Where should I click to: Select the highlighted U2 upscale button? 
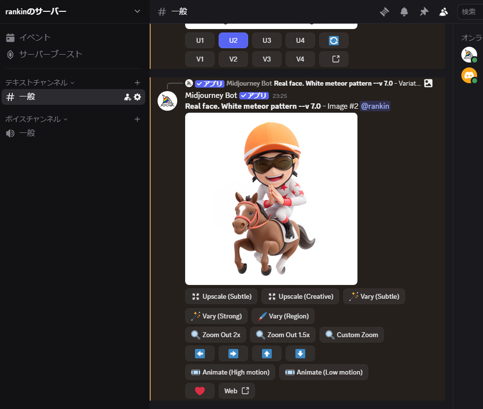point(233,40)
